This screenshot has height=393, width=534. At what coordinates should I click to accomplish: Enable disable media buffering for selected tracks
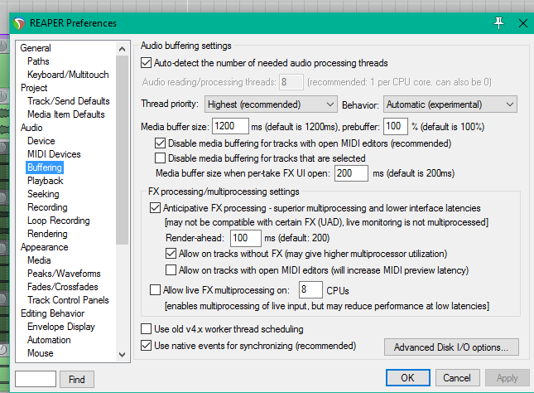click(160, 158)
